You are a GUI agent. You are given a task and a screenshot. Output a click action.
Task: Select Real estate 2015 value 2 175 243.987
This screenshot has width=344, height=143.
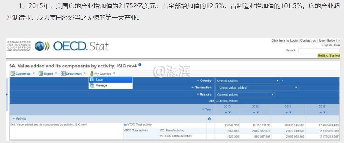coord(329,137)
